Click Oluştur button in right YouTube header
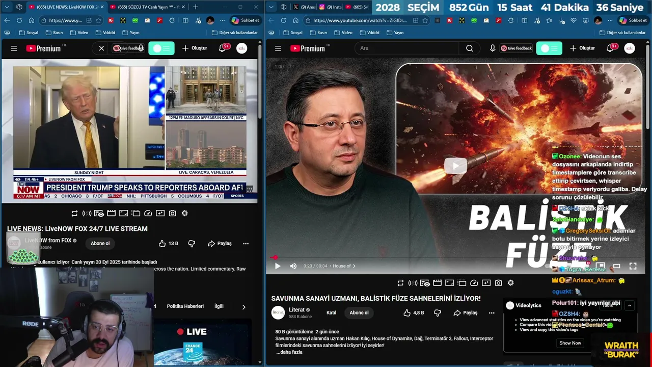The height and width of the screenshot is (367, 652). pyautogui.click(x=582, y=48)
